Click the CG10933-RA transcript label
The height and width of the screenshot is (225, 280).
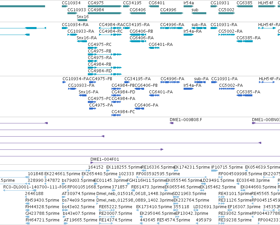pos(81,31)
